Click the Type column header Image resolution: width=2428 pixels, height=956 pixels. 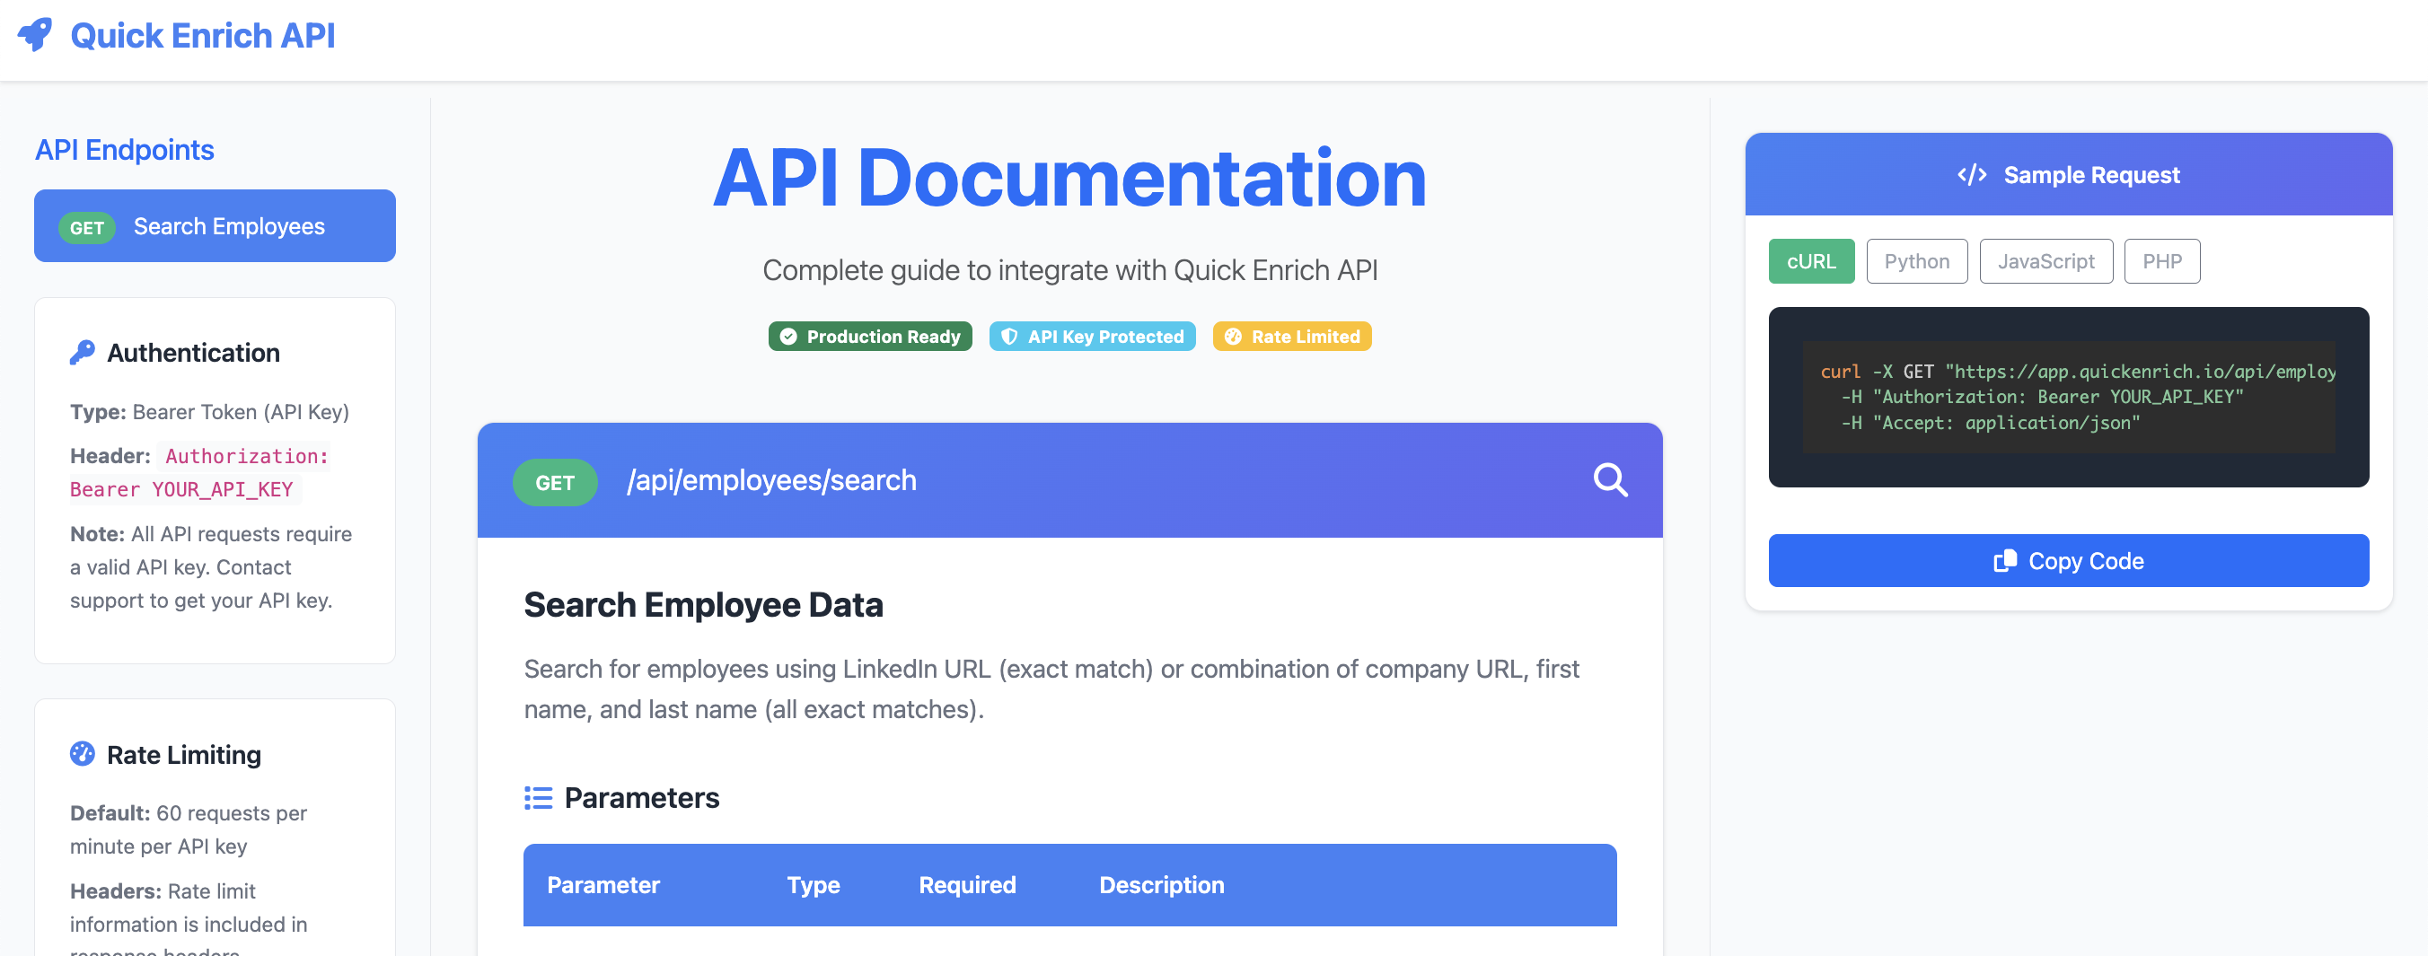(814, 885)
